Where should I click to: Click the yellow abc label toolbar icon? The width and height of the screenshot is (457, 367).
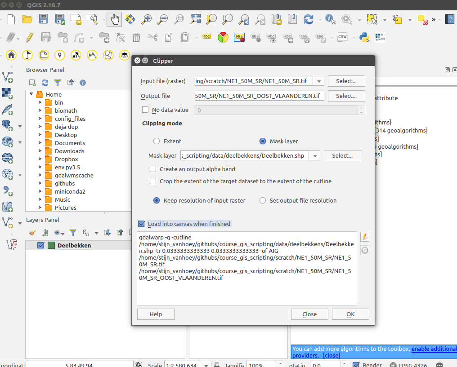pyautogui.click(x=206, y=36)
